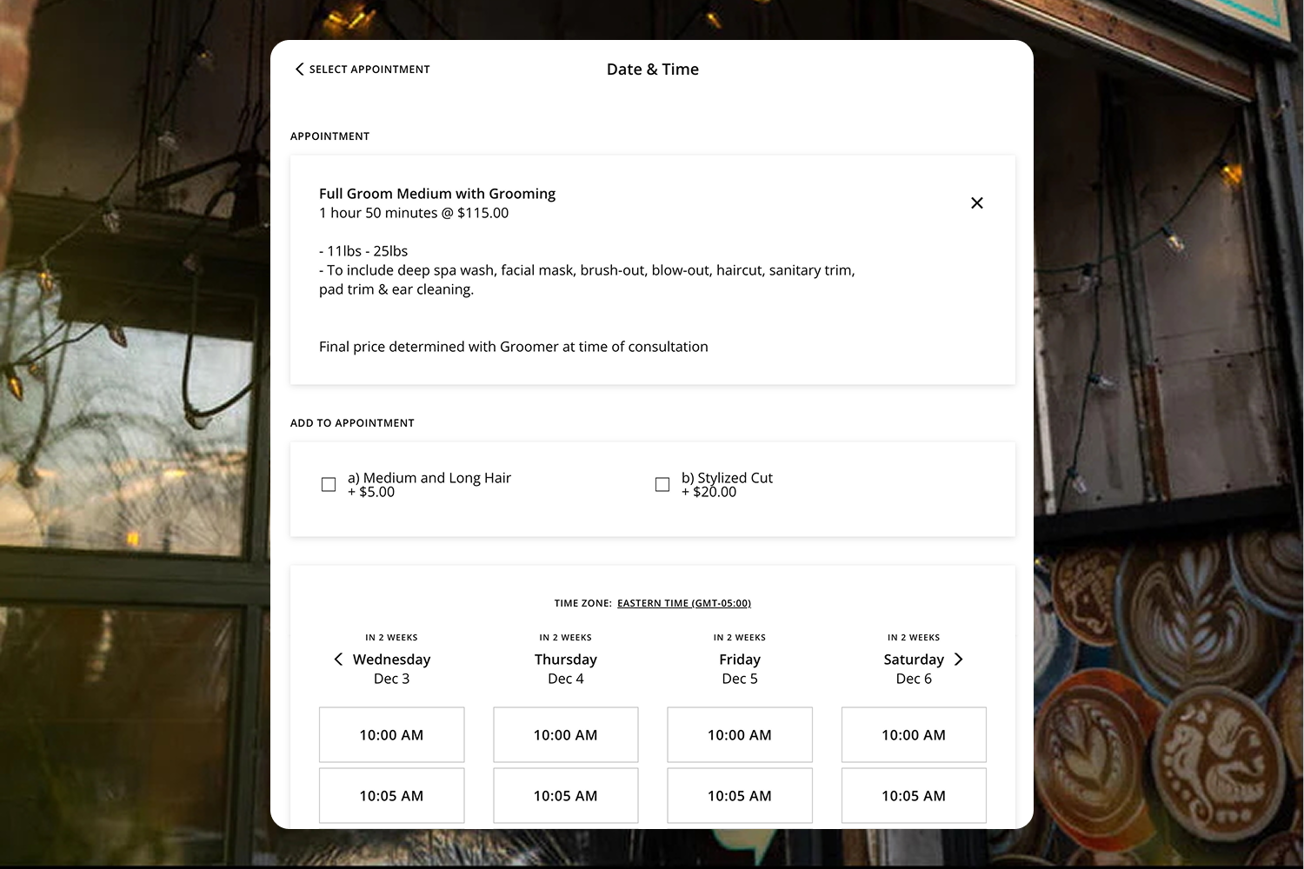The height and width of the screenshot is (869, 1304).
Task: Click the Final price determined with Groomer note
Action: pos(514,347)
